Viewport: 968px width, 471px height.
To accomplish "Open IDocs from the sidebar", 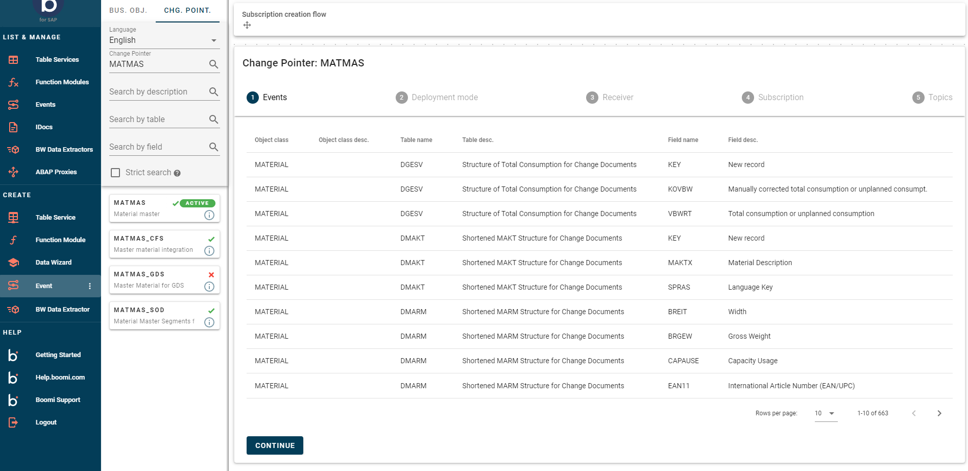I will [44, 127].
